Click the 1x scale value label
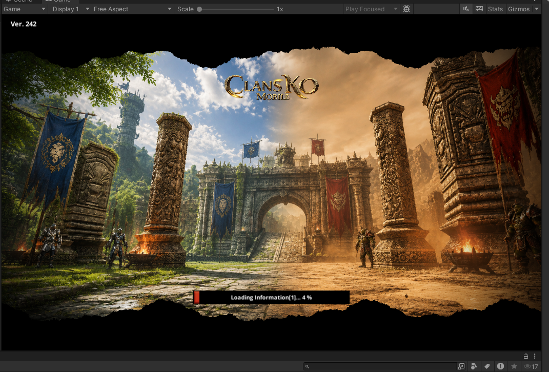 280,9
